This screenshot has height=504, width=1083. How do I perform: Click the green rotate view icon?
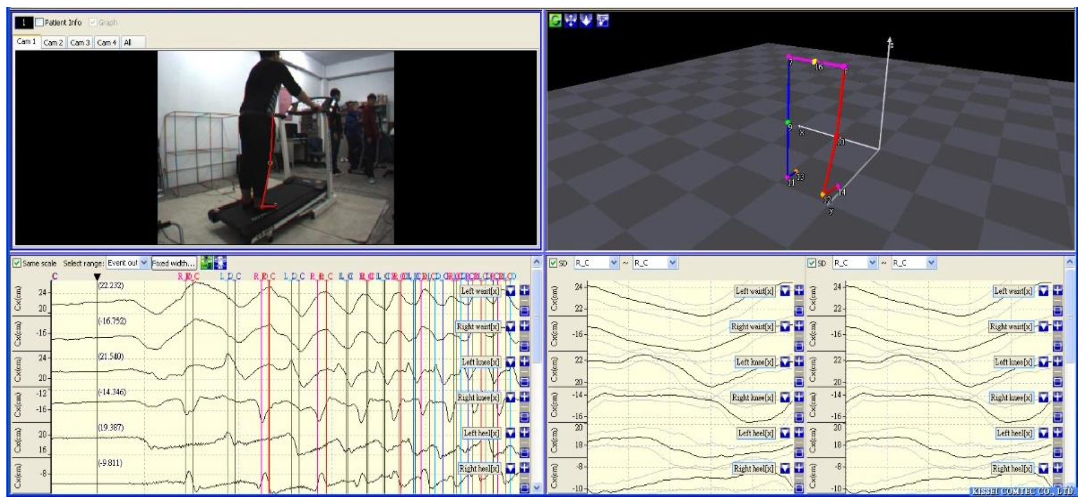tap(555, 20)
